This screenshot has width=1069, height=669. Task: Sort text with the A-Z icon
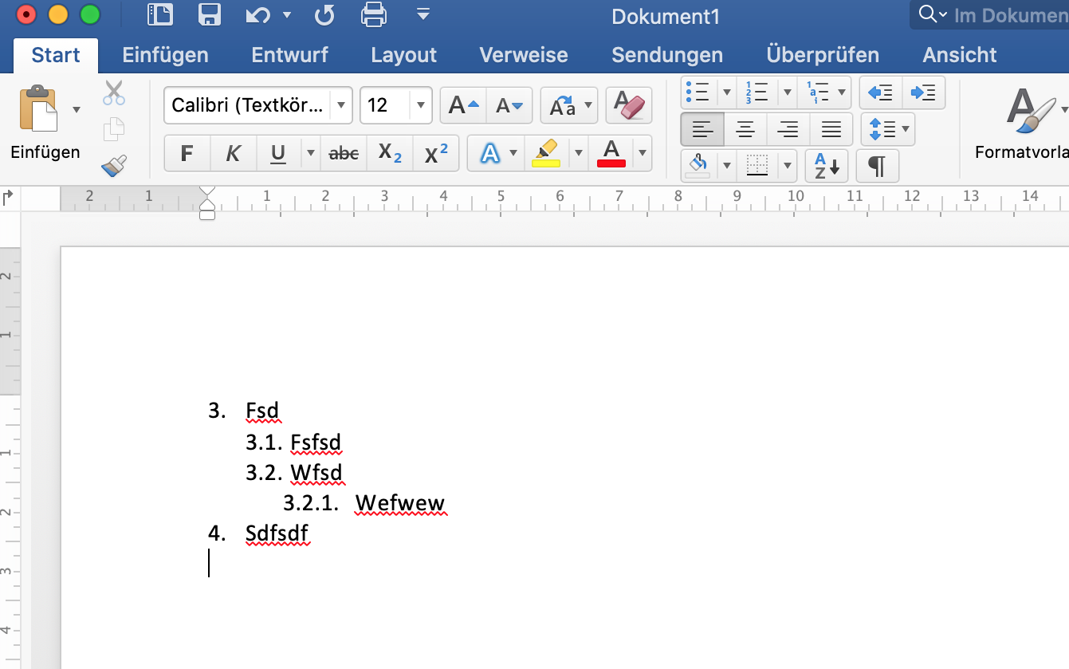point(826,166)
